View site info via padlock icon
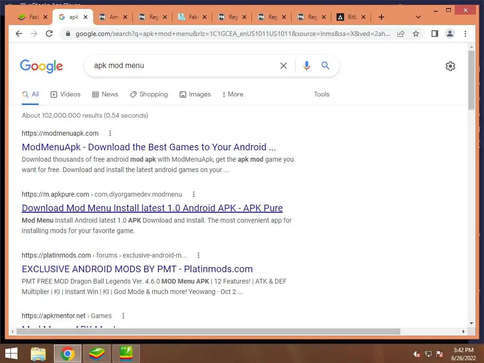Viewport: 484px width, 363px height. pos(68,34)
